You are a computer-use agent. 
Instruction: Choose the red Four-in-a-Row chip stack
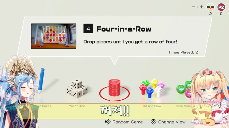pos(114,88)
